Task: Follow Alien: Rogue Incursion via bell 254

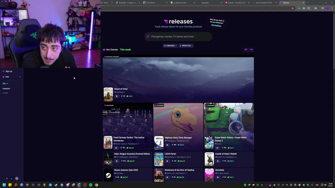Action: [x=123, y=161]
